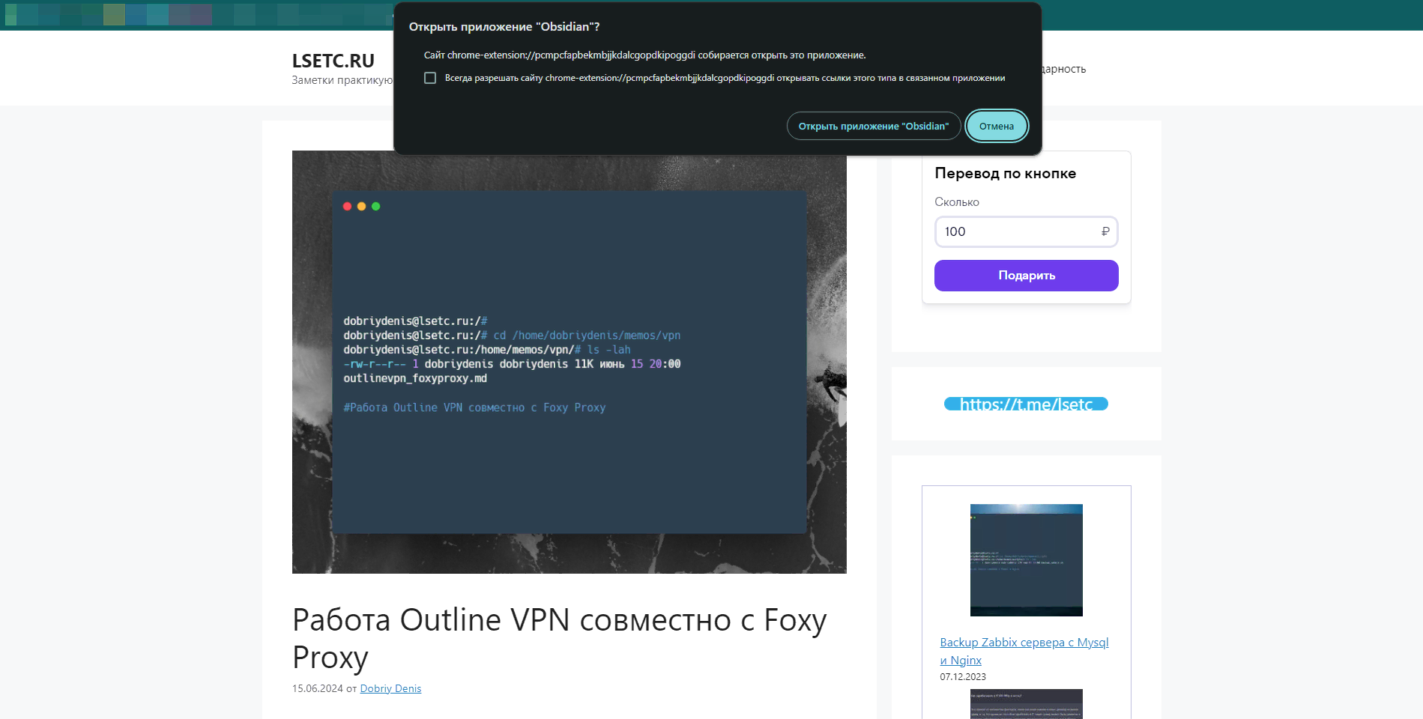Click the article title Работа Outline VPN
Image resolution: width=1423 pixels, height=719 pixels.
click(559, 638)
